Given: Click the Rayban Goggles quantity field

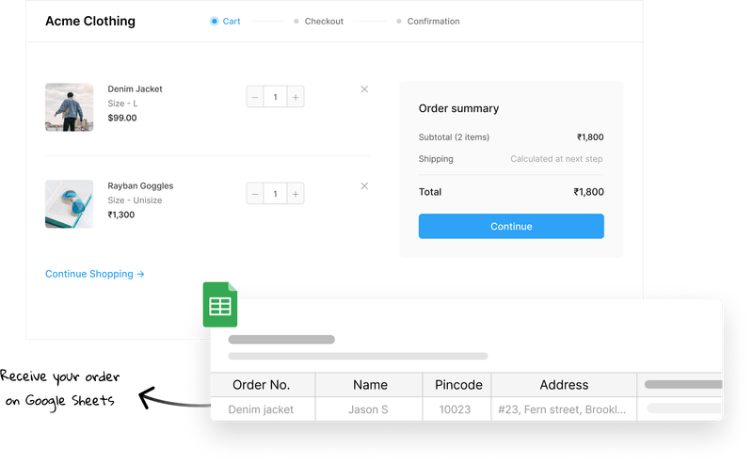Looking at the screenshot, I should [x=275, y=194].
